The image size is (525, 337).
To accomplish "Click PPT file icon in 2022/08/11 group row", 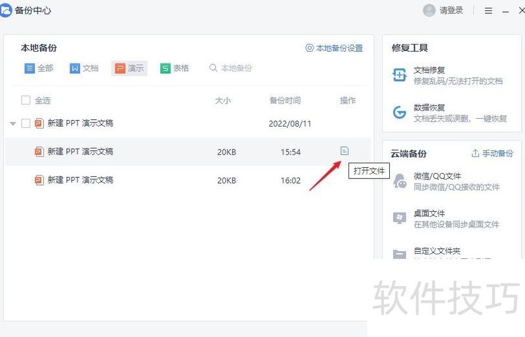I will click(39, 123).
